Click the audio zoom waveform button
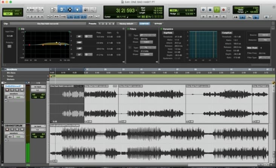The image size is (276, 168). coord(32,10)
